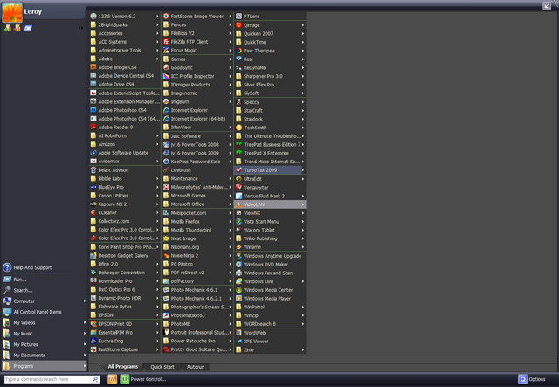Click the corner arrow button
The image size is (559, 387).
pyautogui.click(x=547, y=5)
